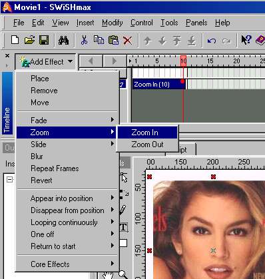Click the frame 10 marker on timeline ruler
This screenshot has height=279, width=265.
[183, 61]
